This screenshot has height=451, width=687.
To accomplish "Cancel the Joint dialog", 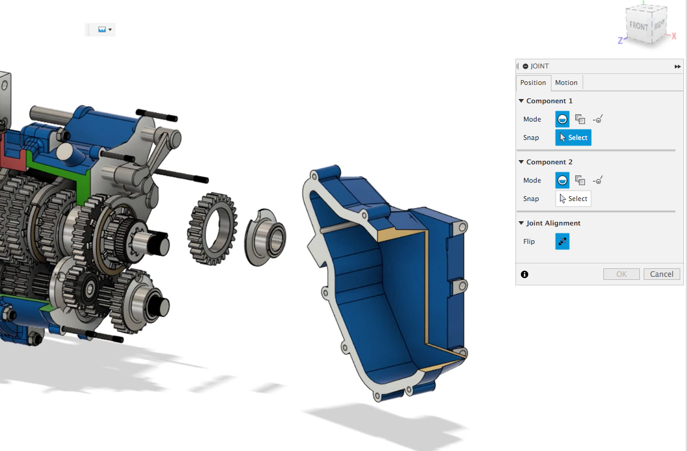I will pos(661,274).
